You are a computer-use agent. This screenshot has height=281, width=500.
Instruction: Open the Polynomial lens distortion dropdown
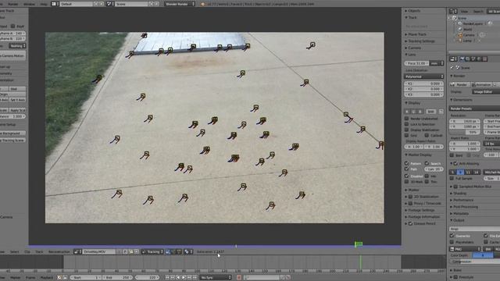(x=423, y=76)
